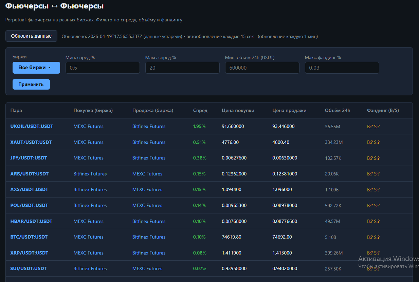Click the Объём 24h column header
This screenshot has height=282, width=419.
[338, 110]
